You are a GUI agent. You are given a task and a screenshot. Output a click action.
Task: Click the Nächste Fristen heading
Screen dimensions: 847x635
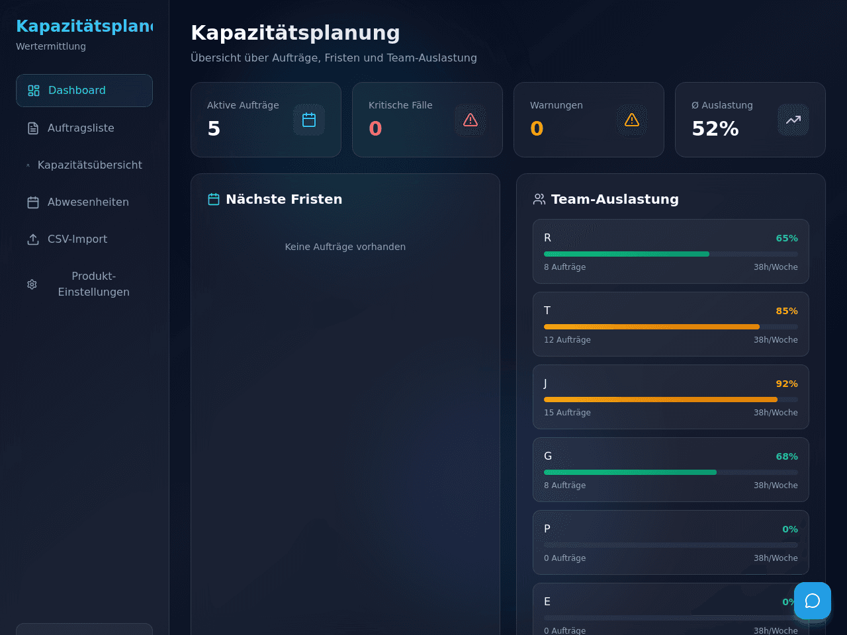coord(284,199)
